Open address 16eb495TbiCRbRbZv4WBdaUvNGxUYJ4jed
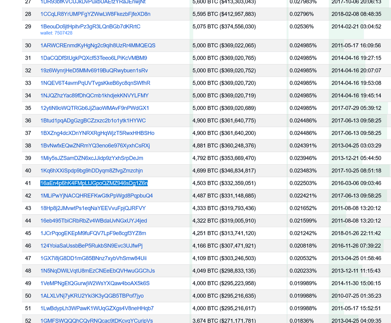The width and height of the screenshot is (391, 323). point(94,221)
